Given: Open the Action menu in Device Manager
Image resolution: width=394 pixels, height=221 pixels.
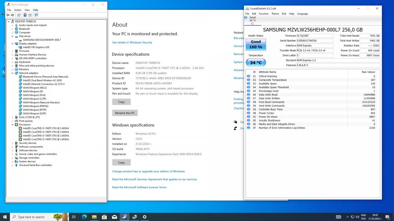Looking at the screenshot, I should pos(18,10).
